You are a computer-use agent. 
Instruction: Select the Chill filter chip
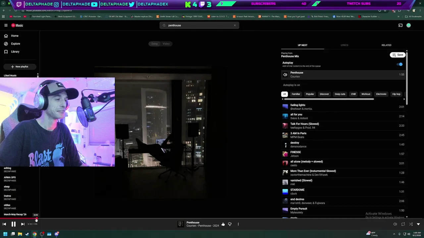(353, 94)
